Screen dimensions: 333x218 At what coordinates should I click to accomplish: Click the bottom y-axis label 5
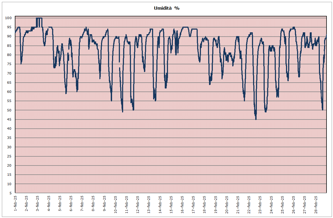coord(10,193)
